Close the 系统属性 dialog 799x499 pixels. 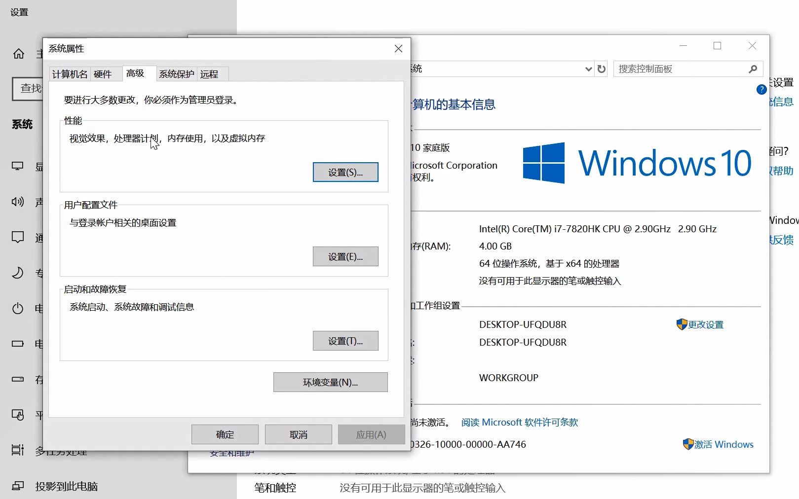pyautogui.click(x=398, y=49)
